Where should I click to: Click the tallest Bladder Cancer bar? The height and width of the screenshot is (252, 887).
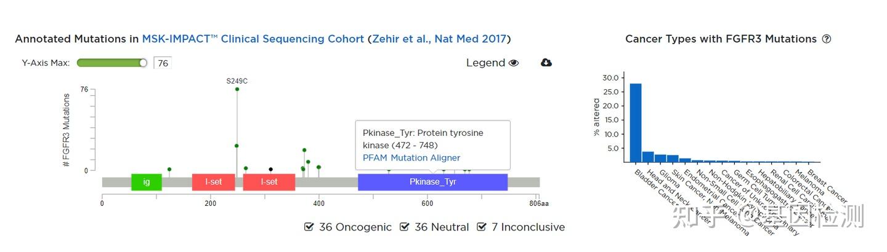636,122
